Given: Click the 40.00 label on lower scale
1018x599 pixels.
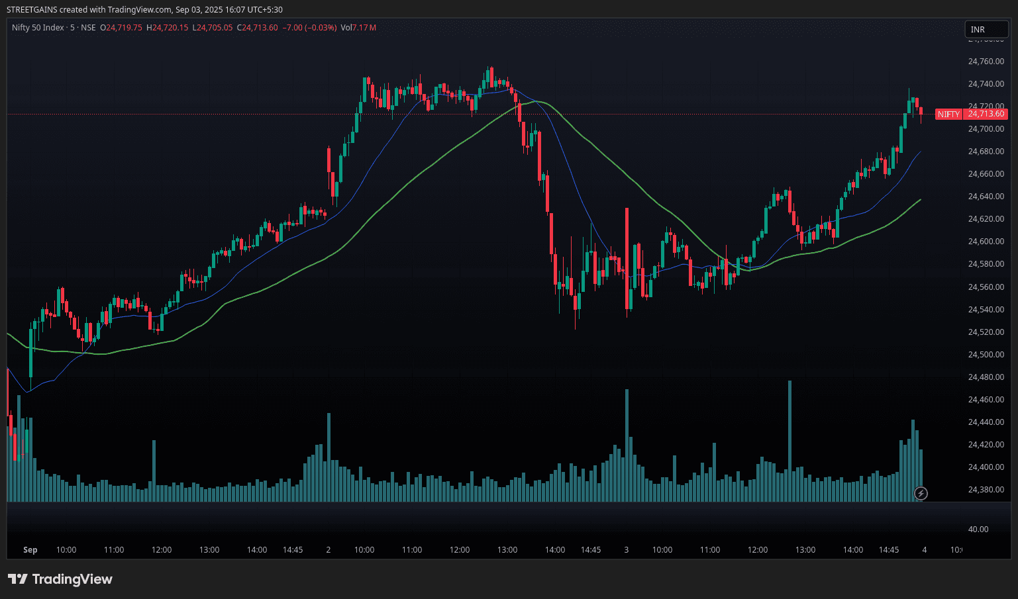Looking at the screenshot, I should coord(978,530).
